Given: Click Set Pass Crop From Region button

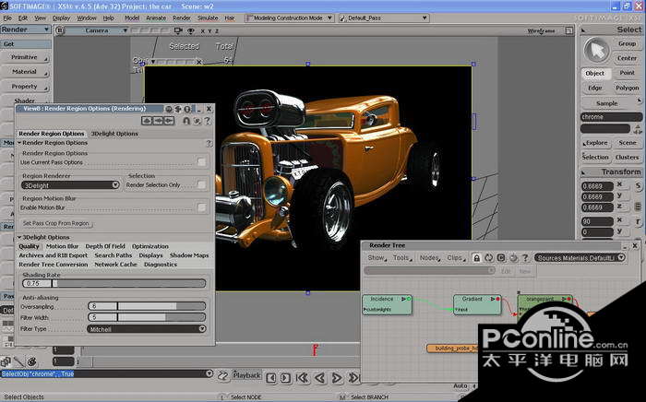Looking at the screenshot, I should pos(56,223).
